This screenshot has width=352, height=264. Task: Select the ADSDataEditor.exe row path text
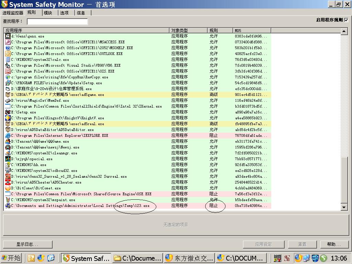(52, 130)
